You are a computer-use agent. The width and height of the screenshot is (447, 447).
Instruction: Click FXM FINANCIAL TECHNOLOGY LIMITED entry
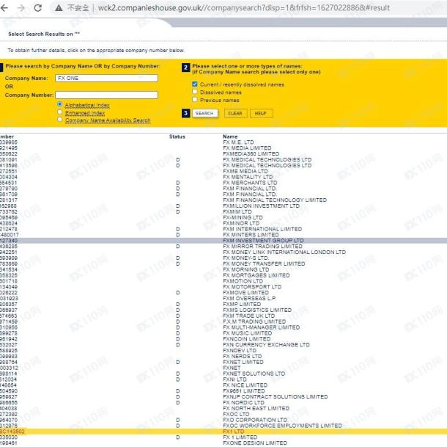click(275, 200)
